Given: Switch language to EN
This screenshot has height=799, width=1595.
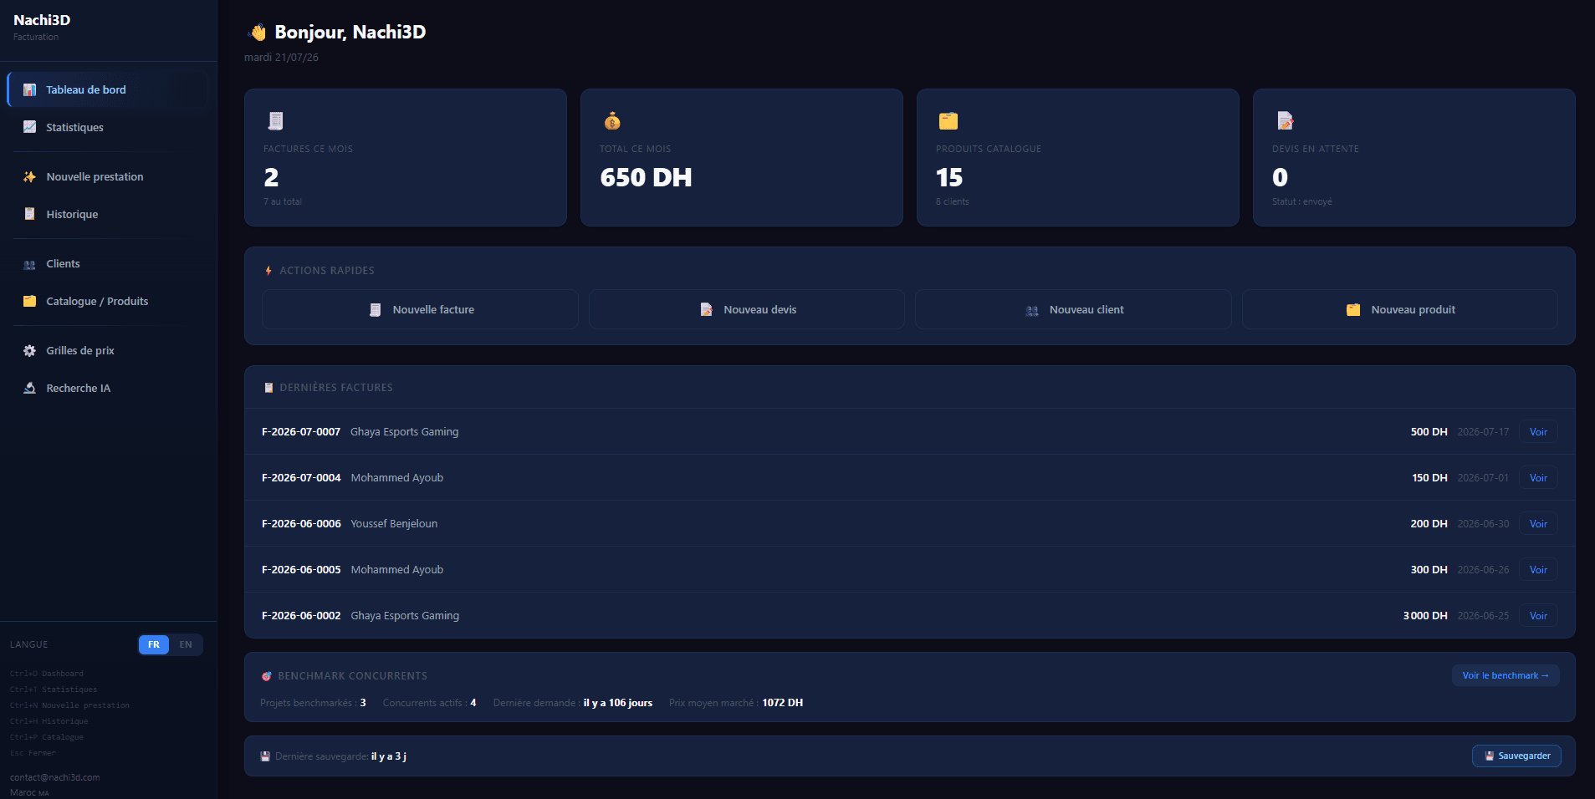Looking at the screenshot, I should pos(186,644).
